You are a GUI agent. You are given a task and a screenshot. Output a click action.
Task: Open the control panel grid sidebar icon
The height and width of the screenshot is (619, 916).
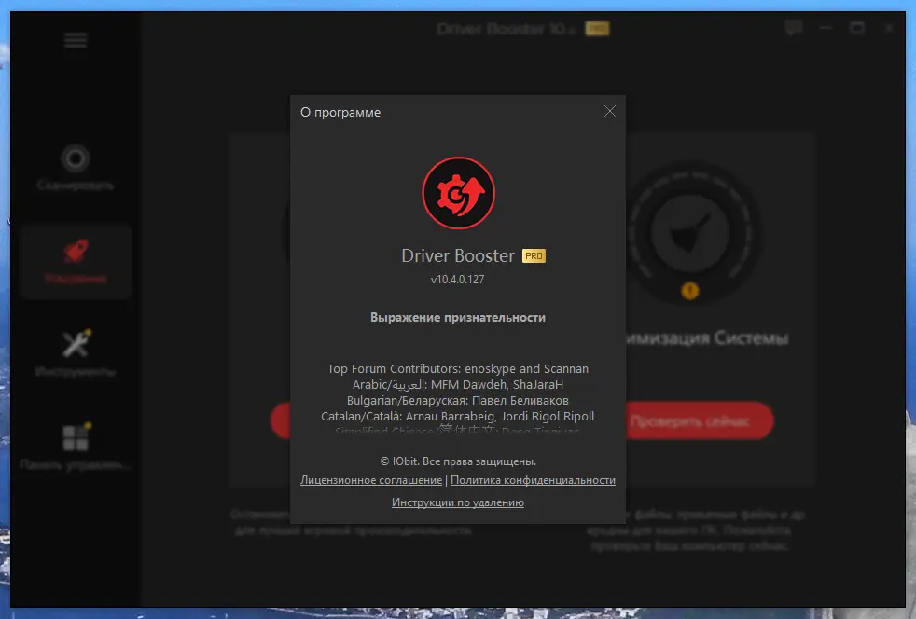coord(76,437)
